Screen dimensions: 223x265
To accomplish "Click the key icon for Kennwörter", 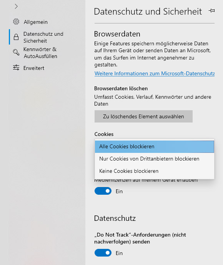I will pyautogui.click(x=16, y=52).
